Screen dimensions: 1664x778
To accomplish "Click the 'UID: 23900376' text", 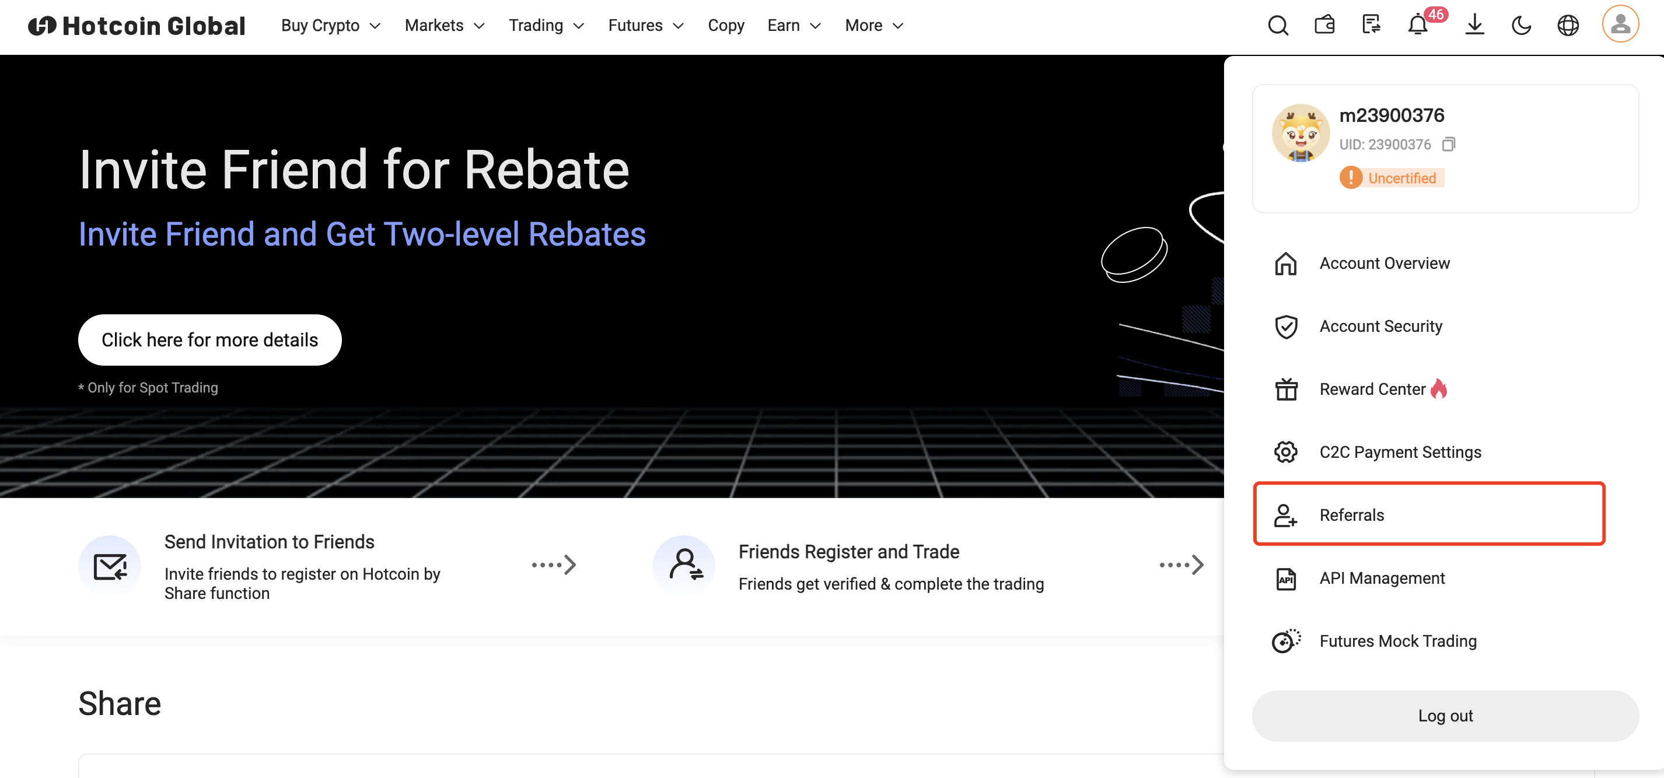I will click(1385, 144).
